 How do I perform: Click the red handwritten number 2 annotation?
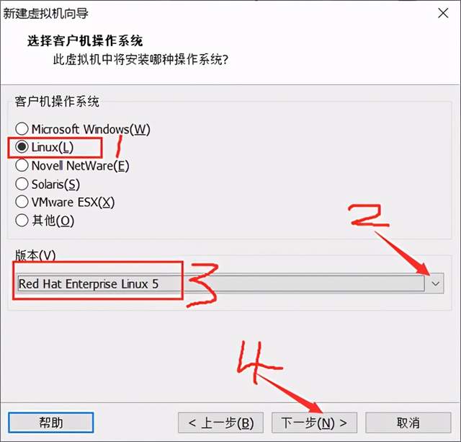(x=368, y=216)
